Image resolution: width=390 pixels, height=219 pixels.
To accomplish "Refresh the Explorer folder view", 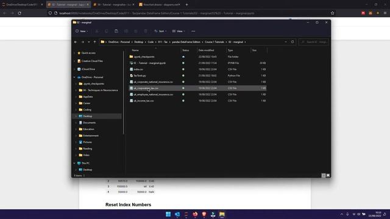I will (x=292, y=42).
